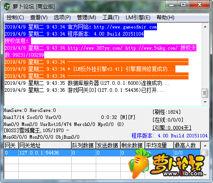Open the 选项(P) menu
The image size is (213, 183).
pyautogui.click(x=62, y=18)
